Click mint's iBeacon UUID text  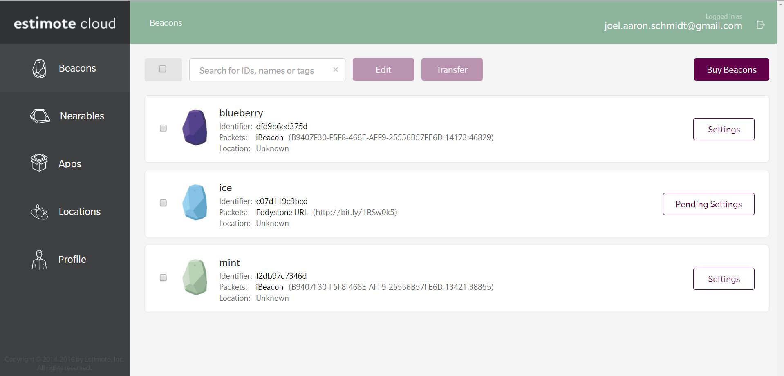point(391,287)
